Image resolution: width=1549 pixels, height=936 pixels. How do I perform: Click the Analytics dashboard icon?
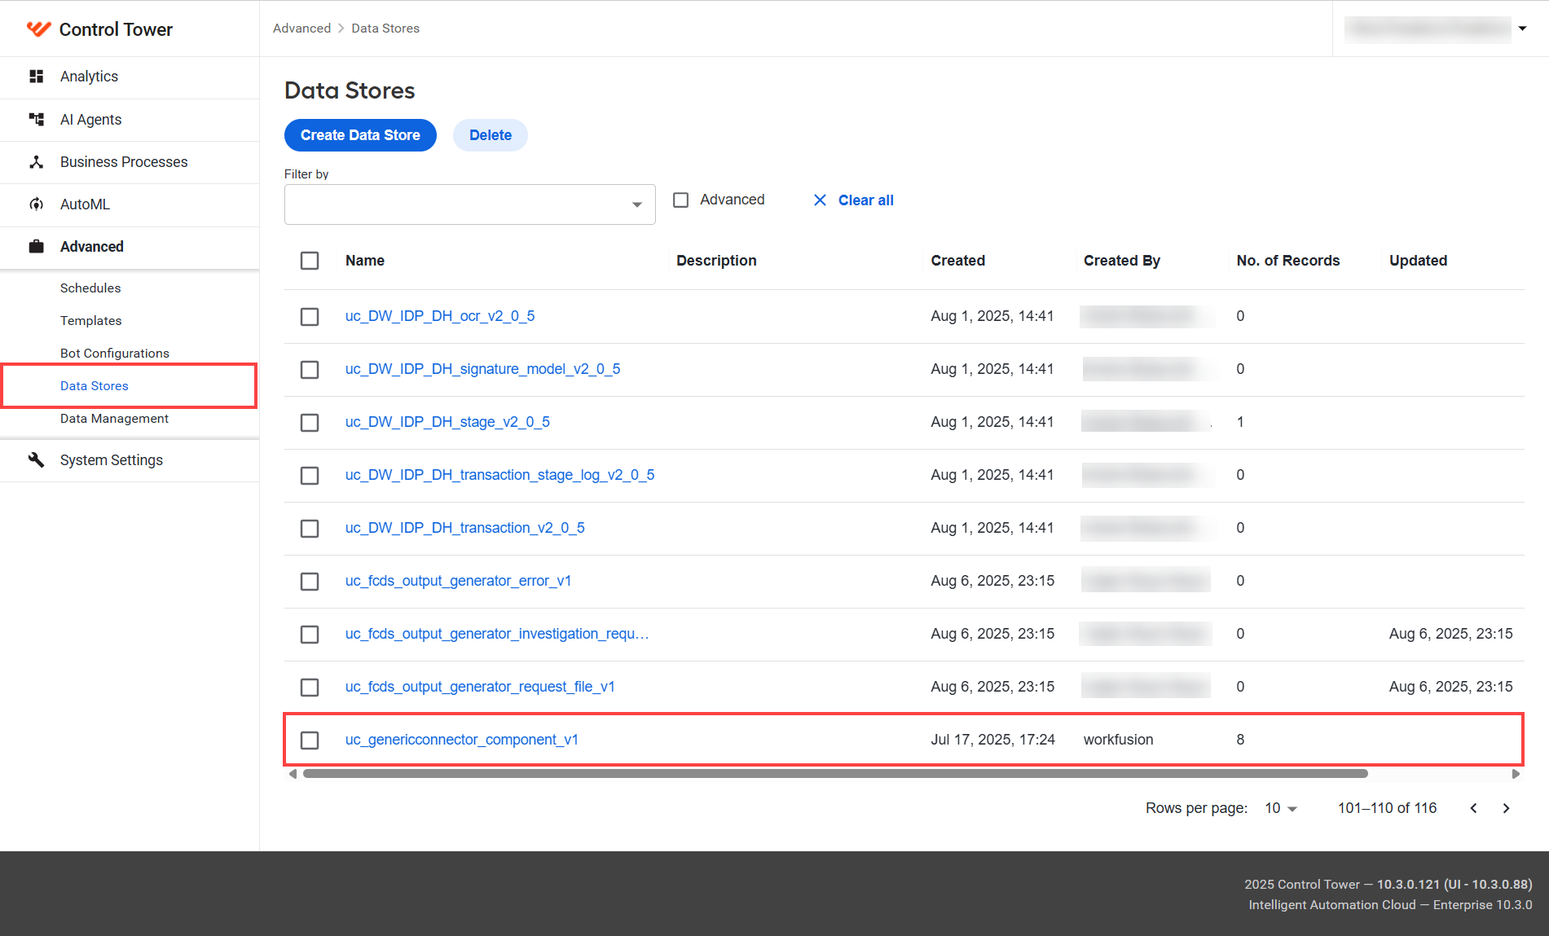[x=36, y=77]
